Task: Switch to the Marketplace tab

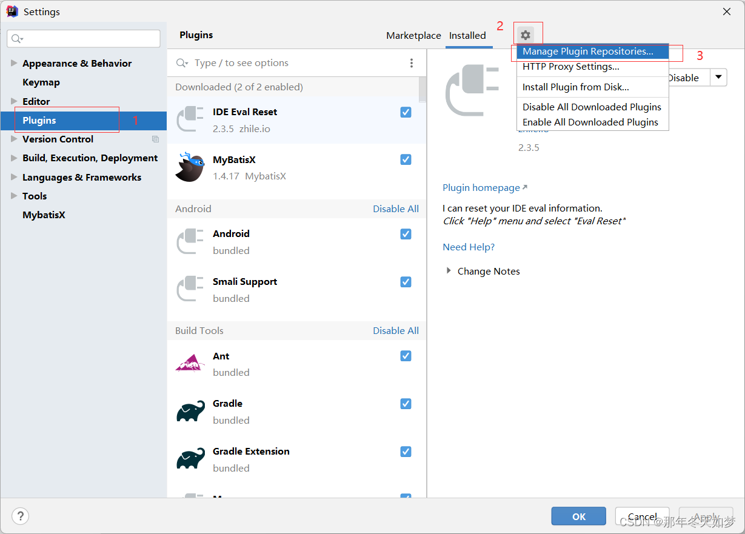Action: tap(413, 36)
